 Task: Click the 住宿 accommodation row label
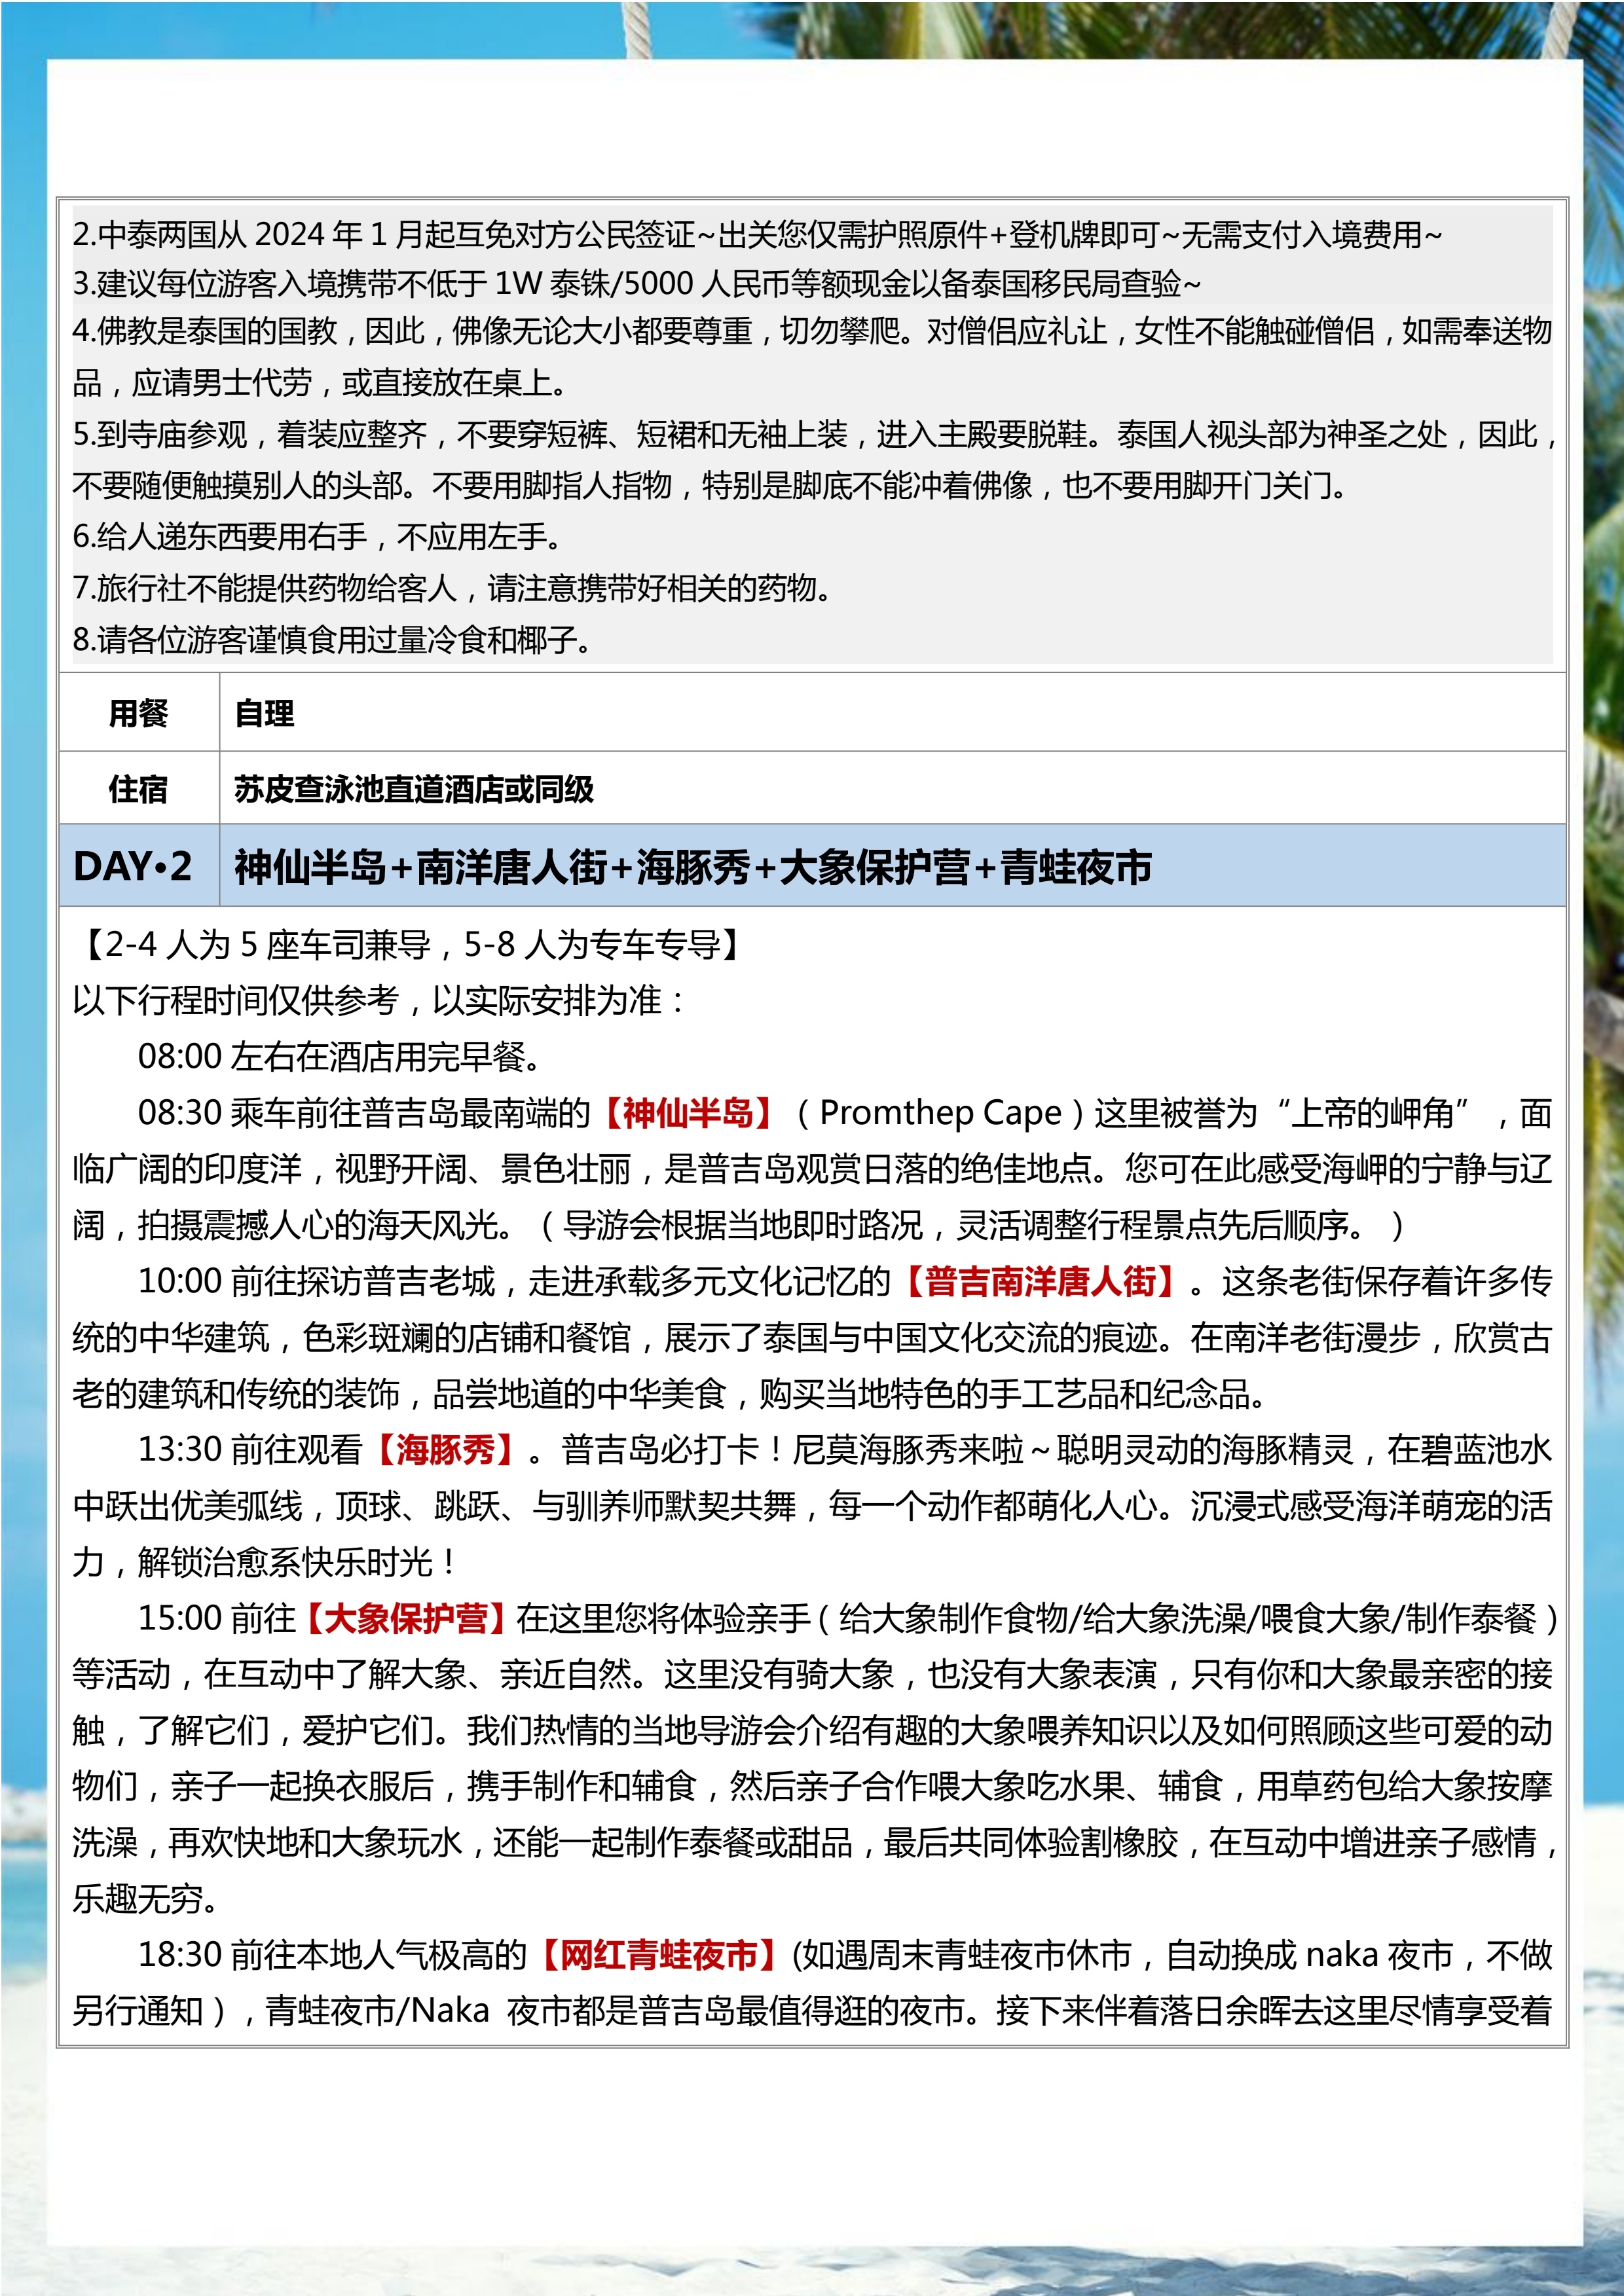point(141,788)
